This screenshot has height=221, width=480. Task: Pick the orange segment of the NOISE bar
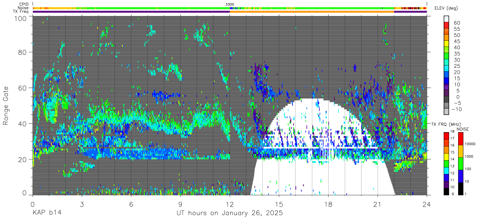click(x=461, y=151)
